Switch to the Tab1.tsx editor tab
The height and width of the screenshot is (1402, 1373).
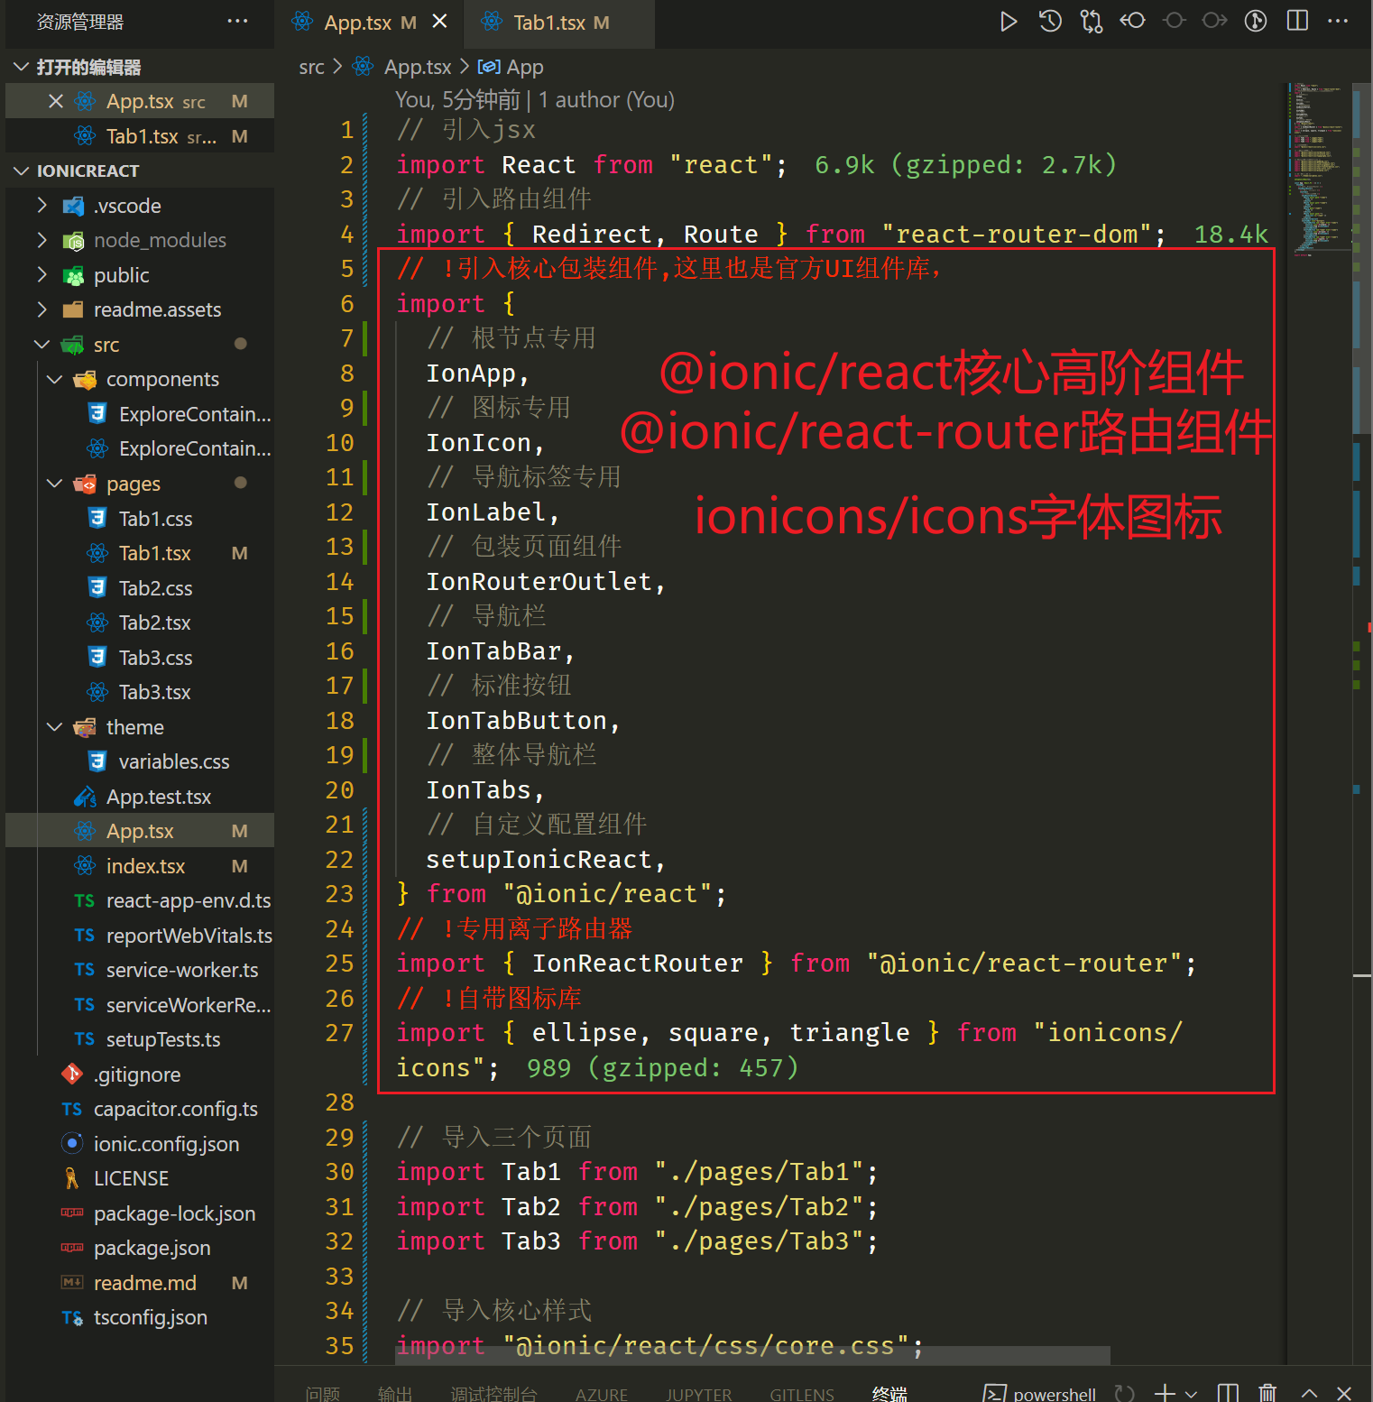[x=559, y=23]
